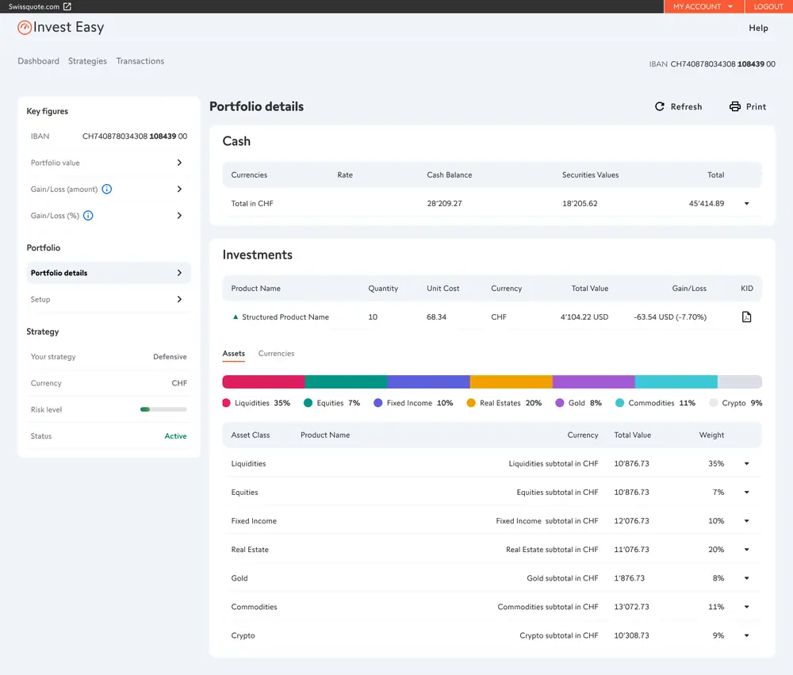Screen dimensions: 793x675
Task: Expand the Total in CHF cash row
Action: pyautogui.click(x=746, y=203)
